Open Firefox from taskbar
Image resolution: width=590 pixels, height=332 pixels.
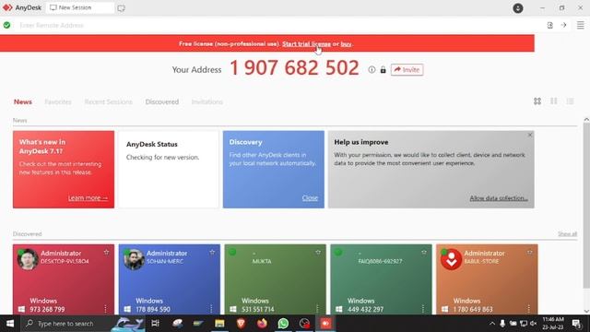click(x=262, y=324)
